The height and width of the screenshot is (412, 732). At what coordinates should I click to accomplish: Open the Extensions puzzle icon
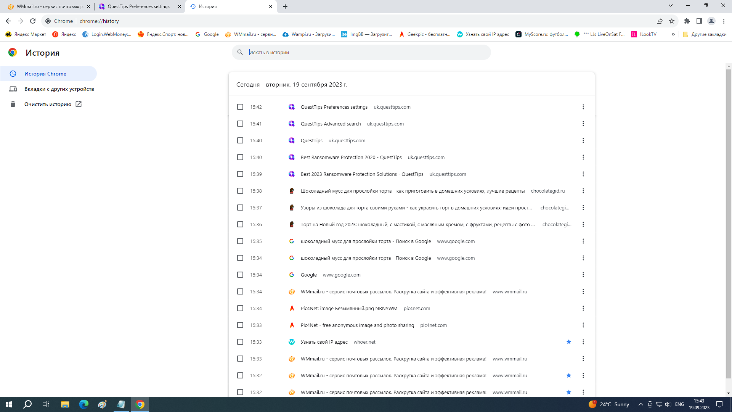coord(687,21)
